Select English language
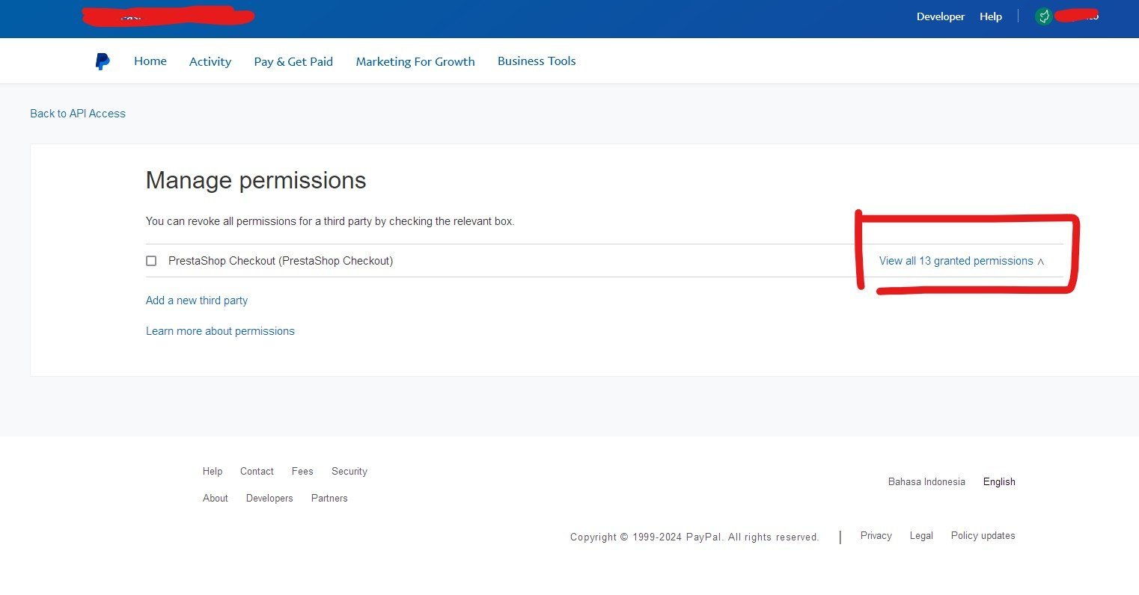Image resolution: width=1139 pixels, height=595 pixels. coord(999,482)
